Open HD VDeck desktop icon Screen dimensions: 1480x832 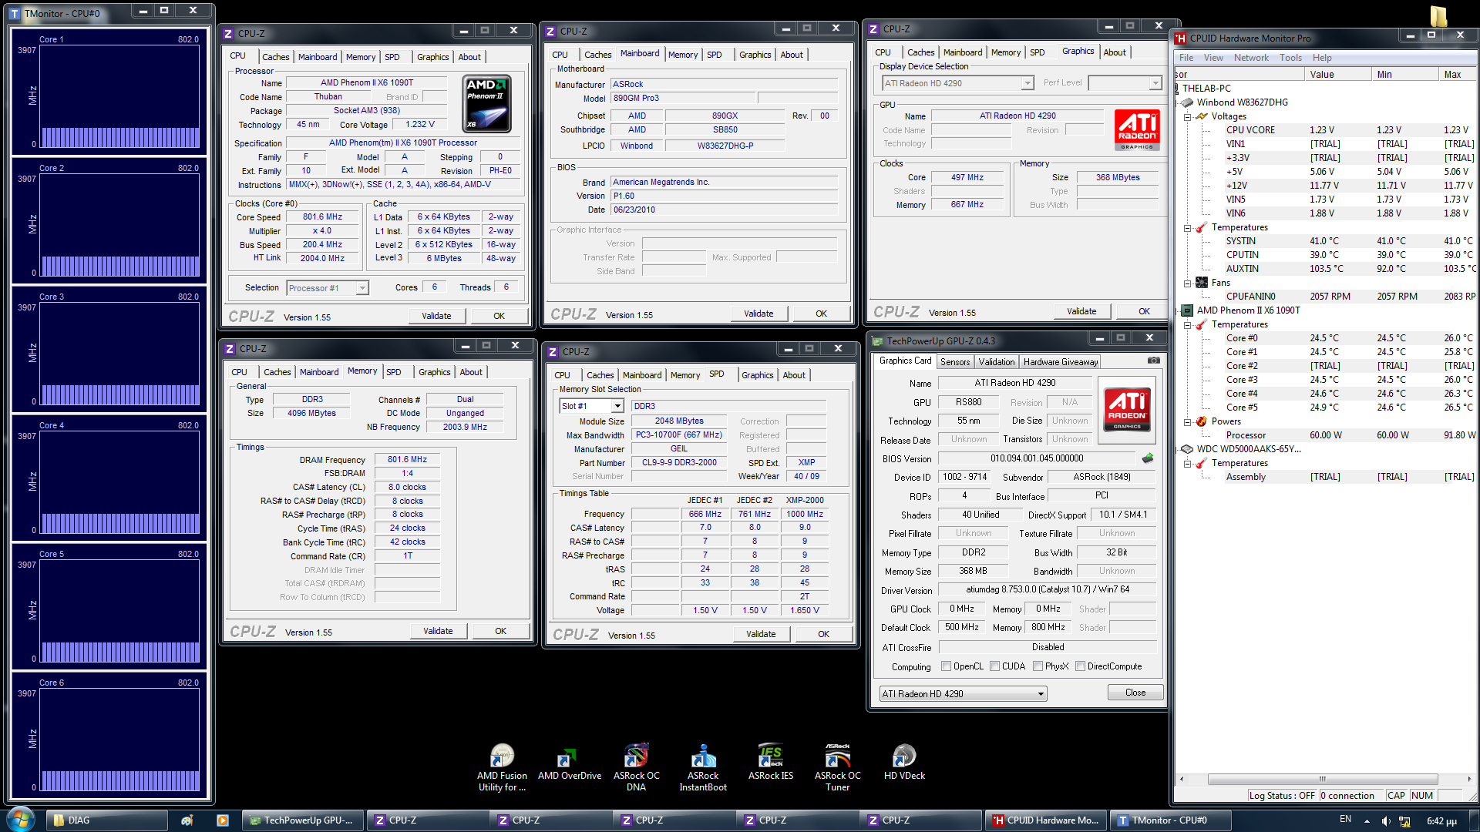[x=904, y=763]
